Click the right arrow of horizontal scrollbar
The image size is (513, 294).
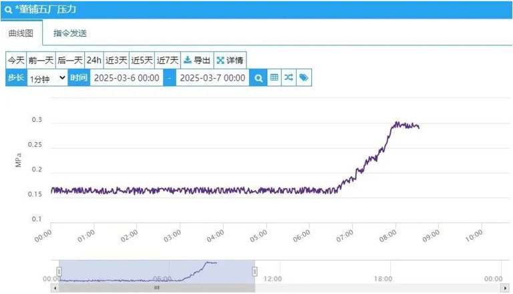point(506,288)
